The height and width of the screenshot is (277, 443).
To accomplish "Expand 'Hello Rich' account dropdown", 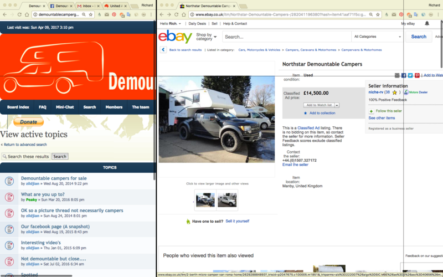I will (171, 24).
